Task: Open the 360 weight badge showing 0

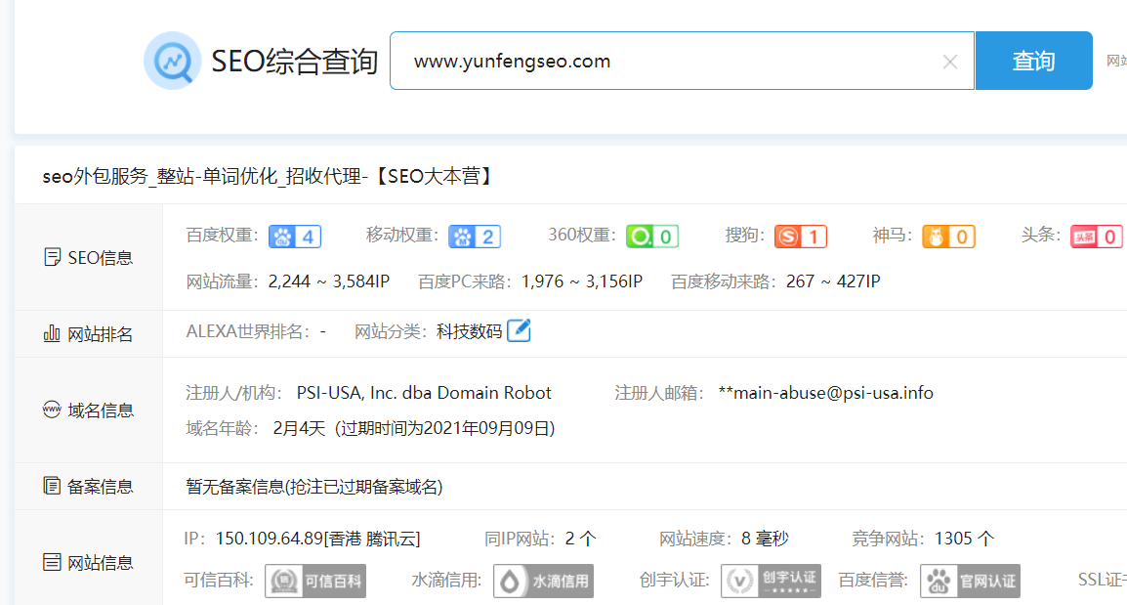Action: (652, 236)
